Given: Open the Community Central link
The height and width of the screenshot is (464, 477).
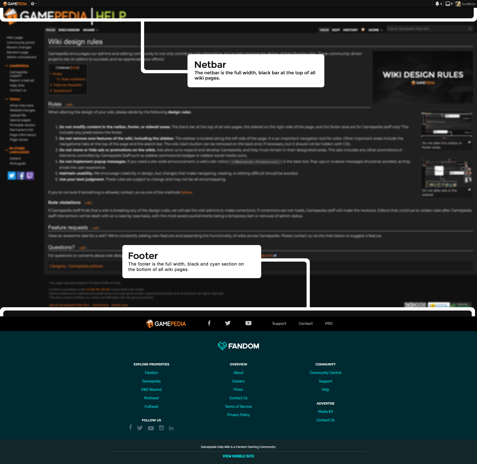Looking at the screenshot, I should (x=325, y=373).
